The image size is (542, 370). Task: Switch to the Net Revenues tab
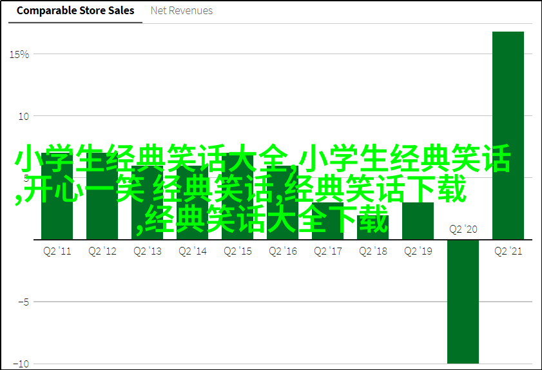(181, 10)
